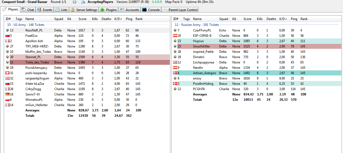Image resolution: width=343 pixels, height=153 pixels.
Task: Click Russian Army Totals score 10013
Action: tap(248, 100)
